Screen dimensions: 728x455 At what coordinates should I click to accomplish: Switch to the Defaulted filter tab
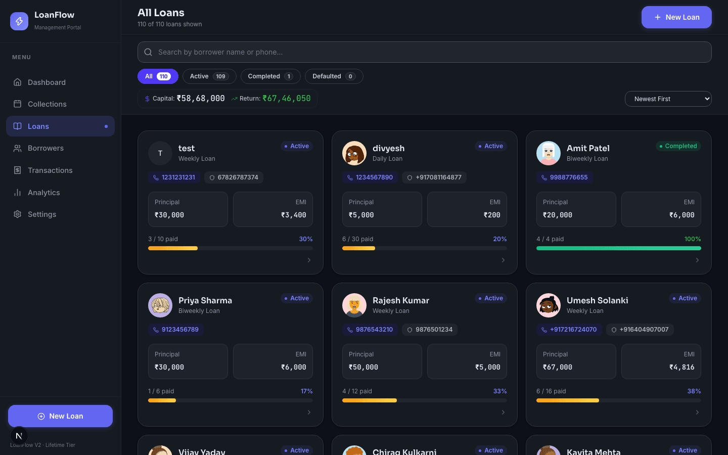click(334, 76)
